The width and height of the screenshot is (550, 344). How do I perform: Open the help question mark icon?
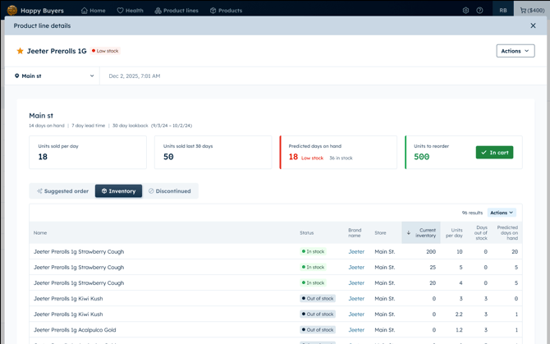point(479,11)
